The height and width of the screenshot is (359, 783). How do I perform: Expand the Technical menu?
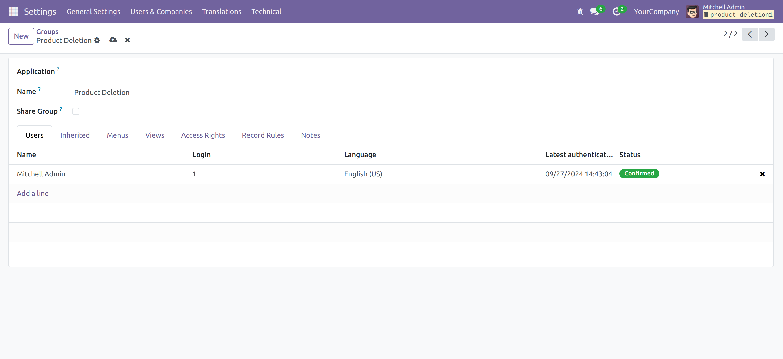[266, 11]
